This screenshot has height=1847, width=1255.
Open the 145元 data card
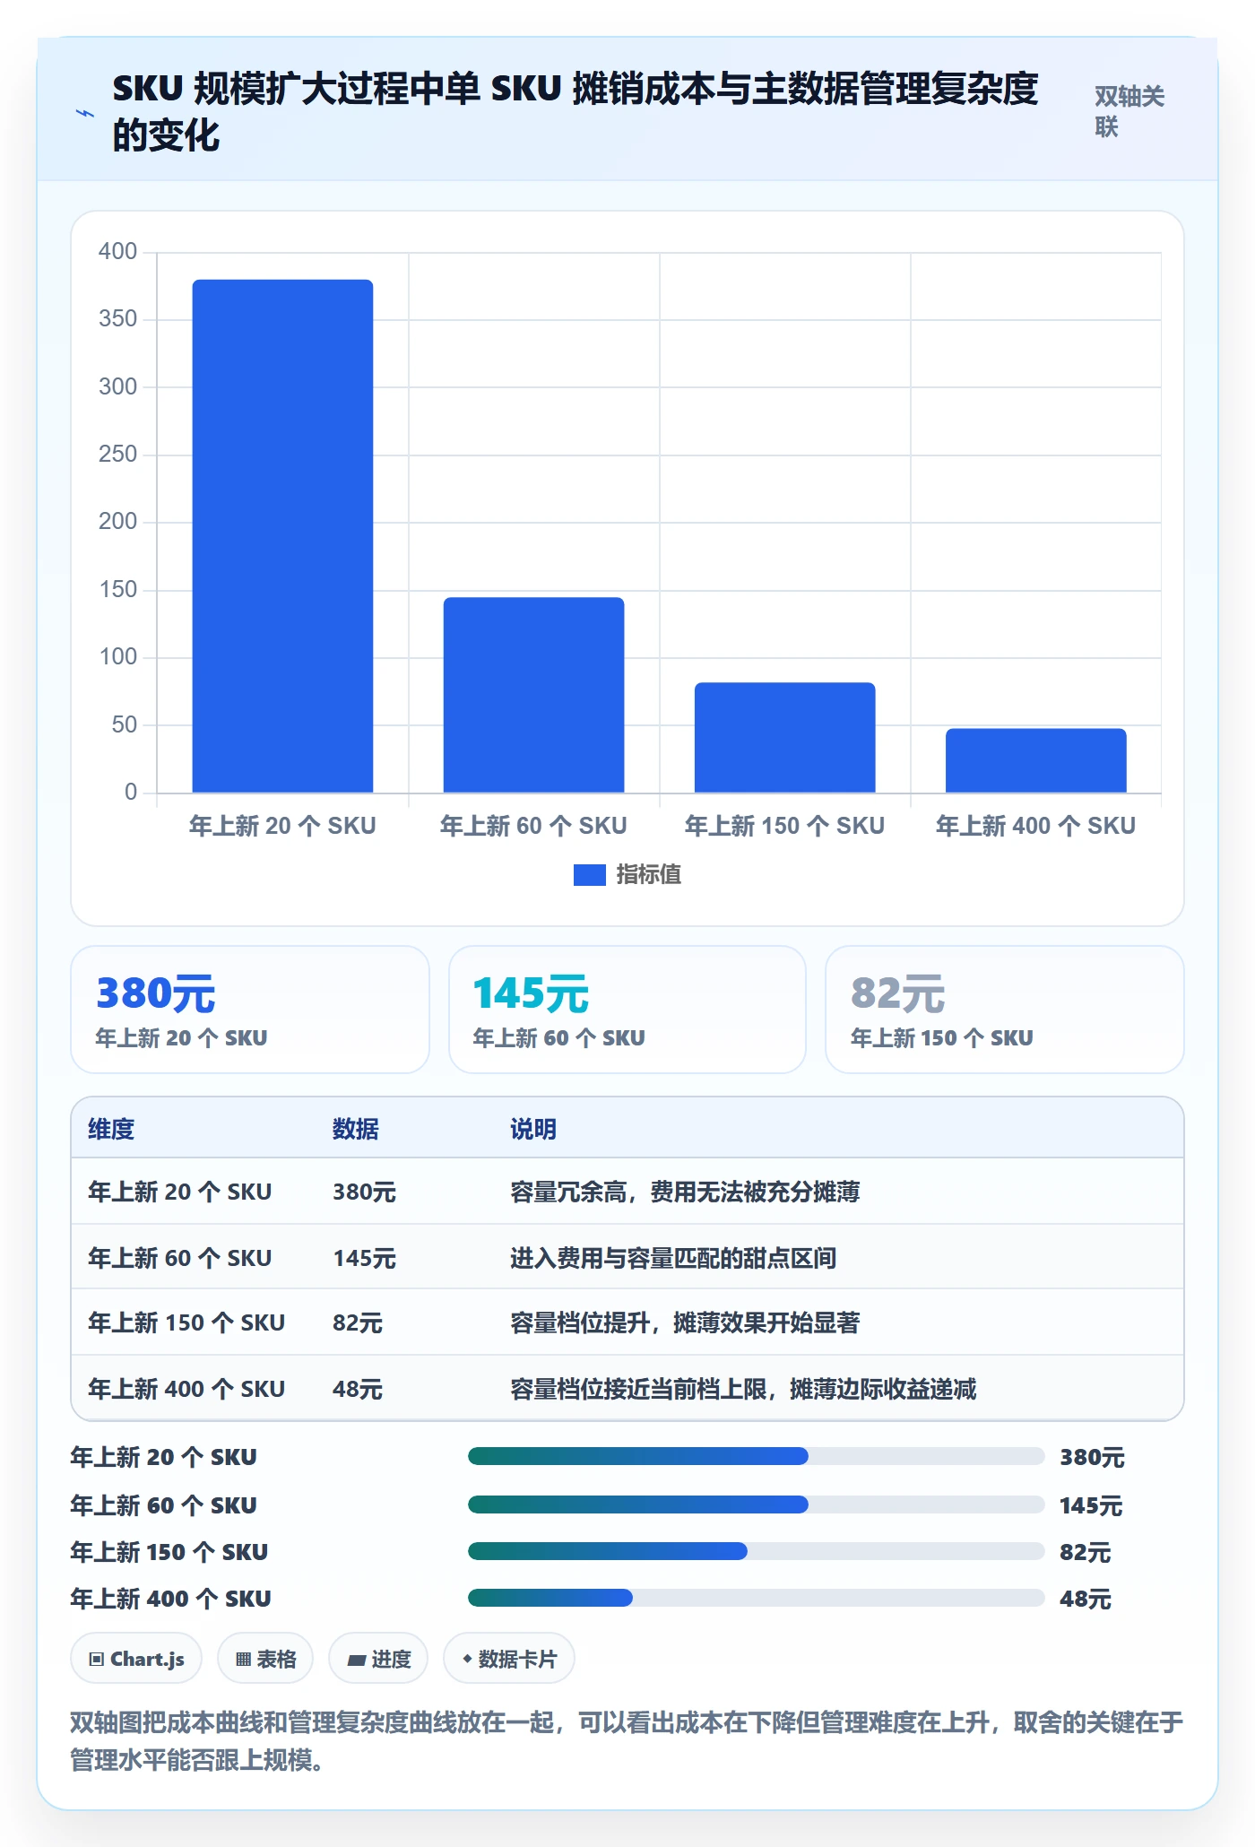627,1010
